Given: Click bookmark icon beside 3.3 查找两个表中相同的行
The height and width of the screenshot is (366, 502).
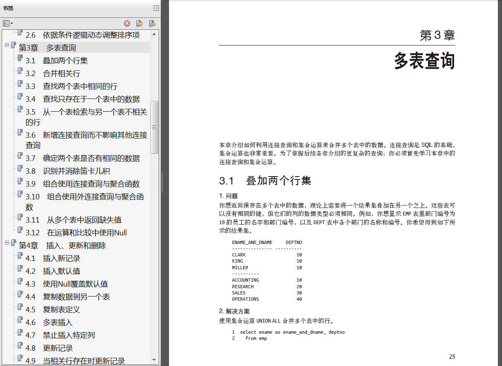Looking at the screenshot, I should 20,84.
